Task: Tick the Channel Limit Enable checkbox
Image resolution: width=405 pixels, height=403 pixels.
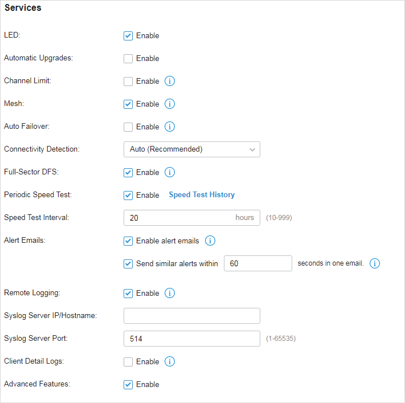Action: (128, 82)
